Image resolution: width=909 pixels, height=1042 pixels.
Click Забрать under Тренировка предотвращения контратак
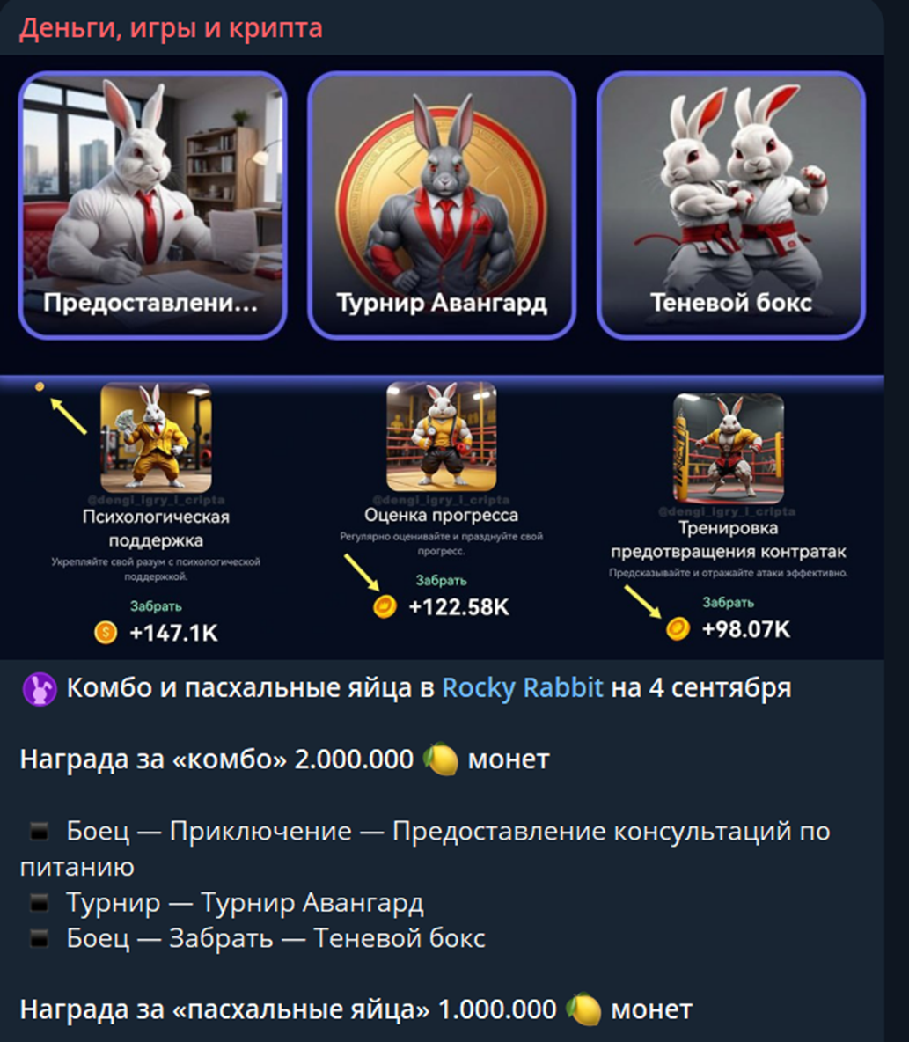(729, 602)
